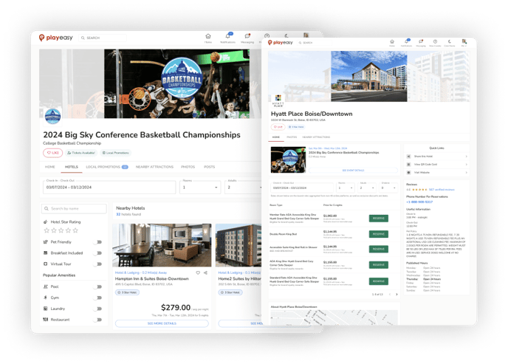Enable Gym amenity filter
Image resolution: width=508 pixels, height=364 pixels.
coord(98,298)
